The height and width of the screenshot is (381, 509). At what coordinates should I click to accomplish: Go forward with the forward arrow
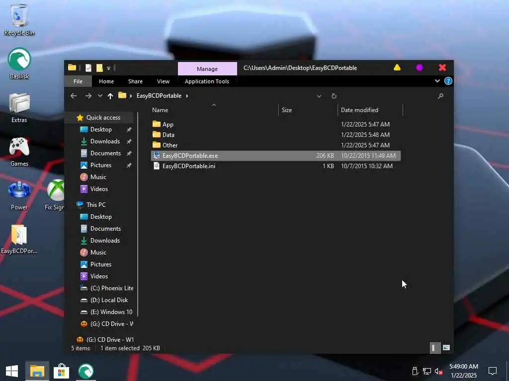(88, 96)
